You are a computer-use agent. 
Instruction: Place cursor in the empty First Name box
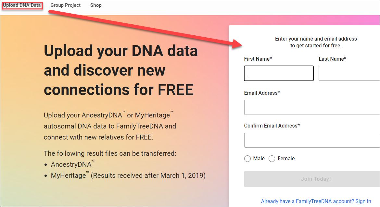[278, 73]
